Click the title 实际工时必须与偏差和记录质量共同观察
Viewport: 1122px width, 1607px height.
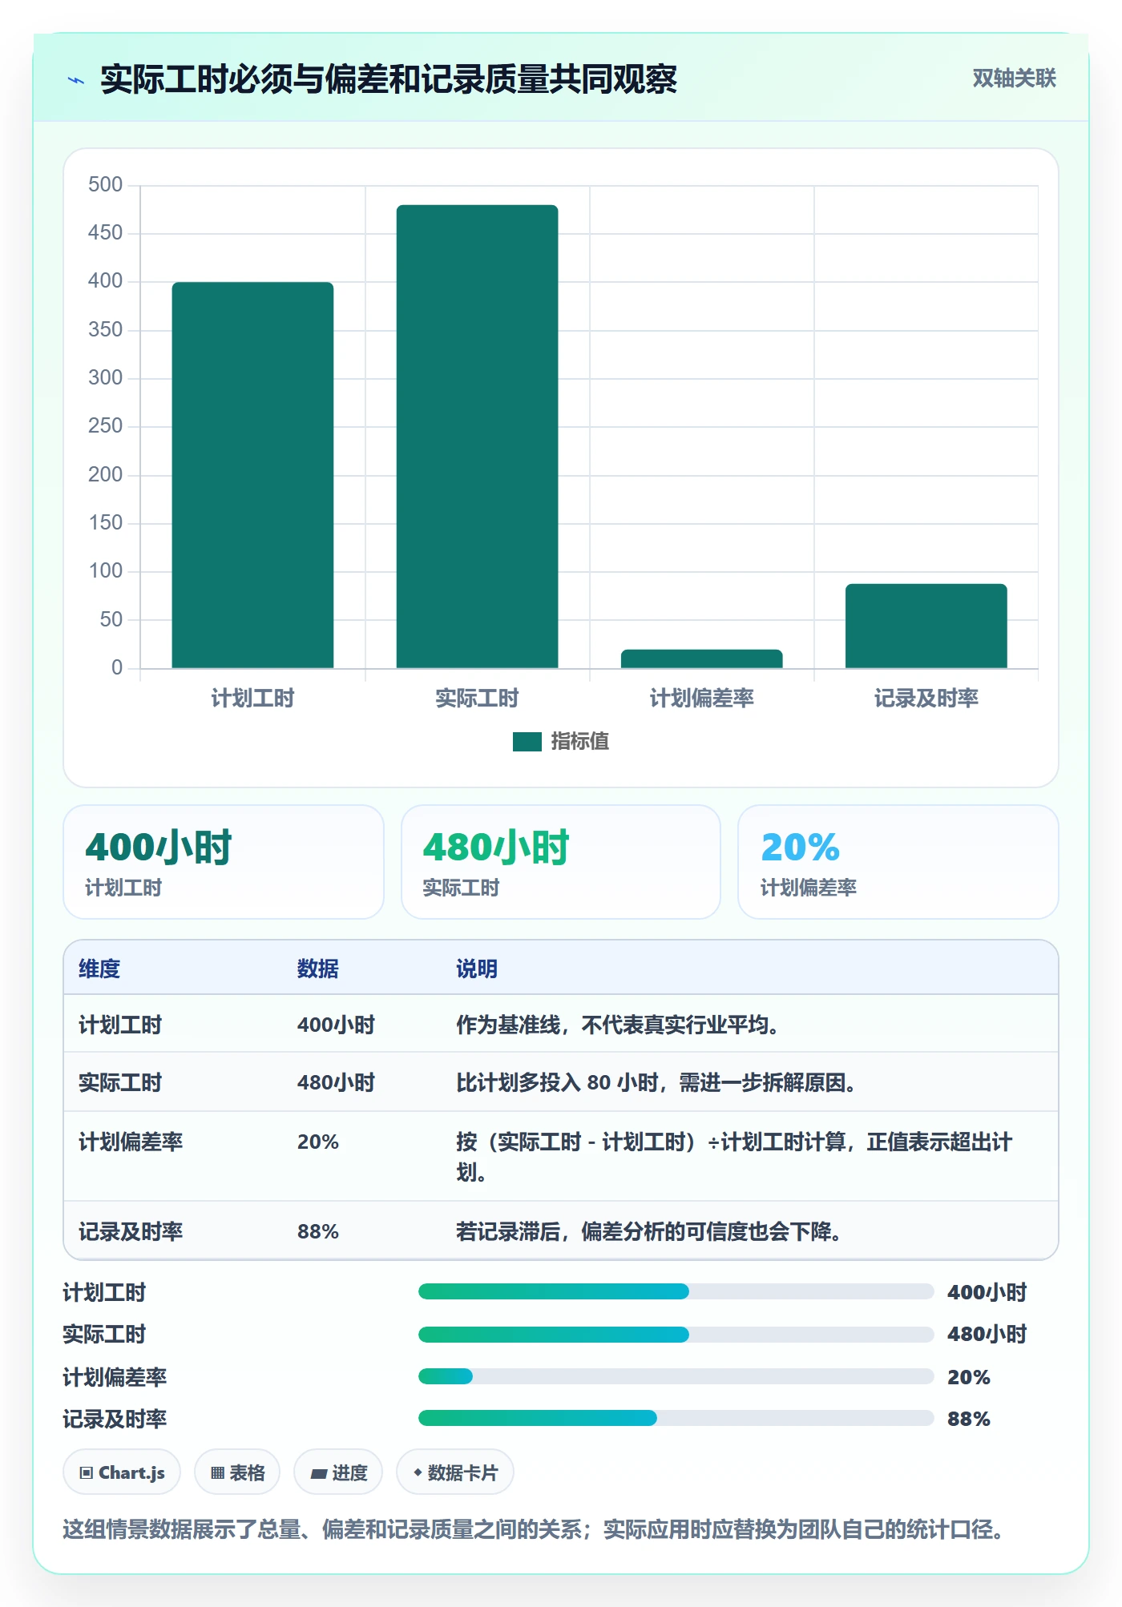tap(389, 79)
